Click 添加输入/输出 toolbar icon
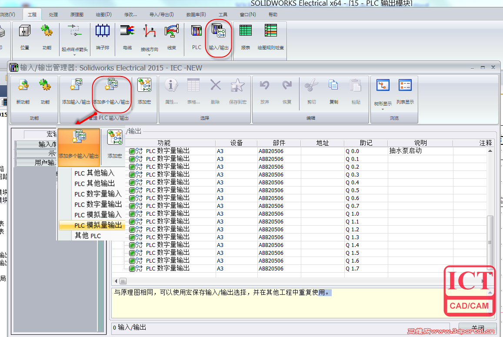 [76, 91]
